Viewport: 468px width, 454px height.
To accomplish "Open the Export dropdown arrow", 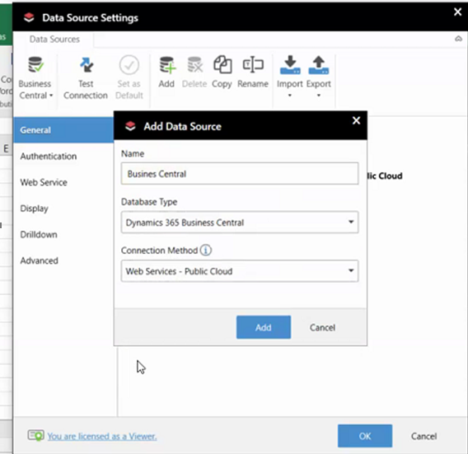I will pos(319,96).
